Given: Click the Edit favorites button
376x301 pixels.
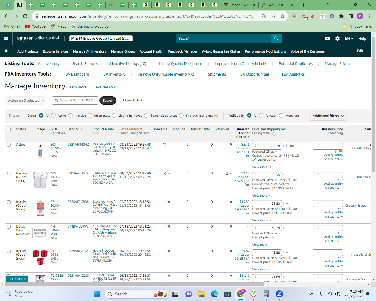Looking at the screenshot, I should pyautogui.click(x=360, y=51).
